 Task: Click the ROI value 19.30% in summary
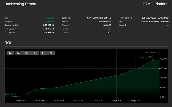click(x=50, y=18)
